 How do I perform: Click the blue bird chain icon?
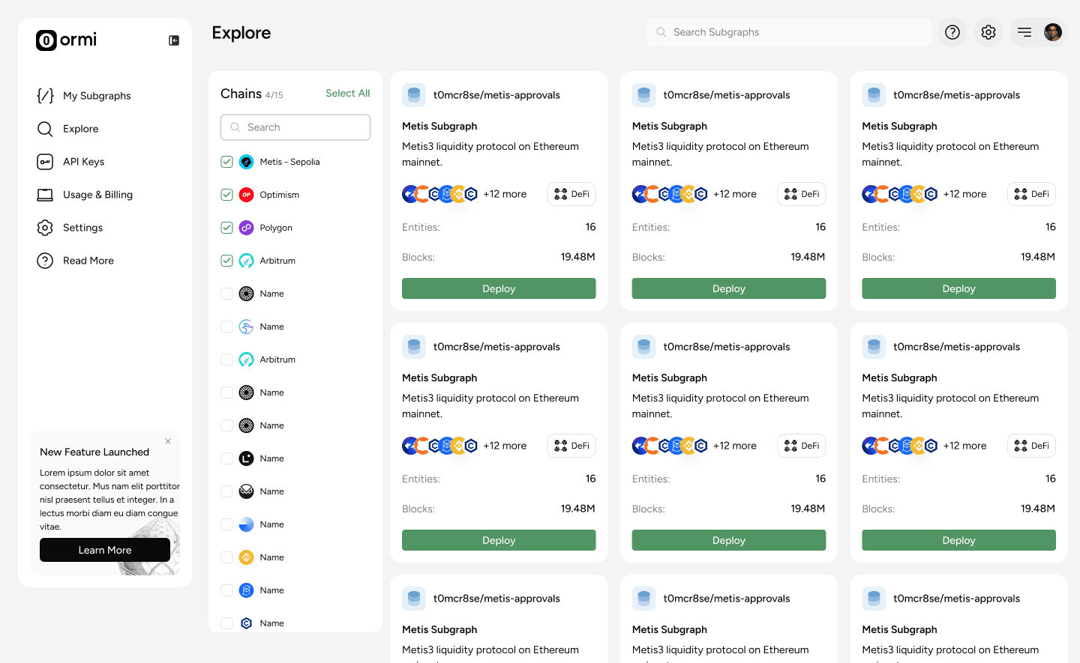pos(246,327)
